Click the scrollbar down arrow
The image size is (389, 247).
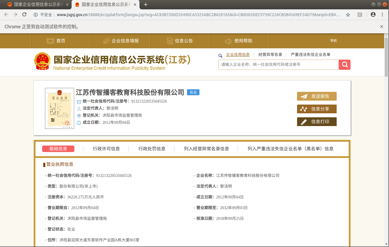pos(386,244)
